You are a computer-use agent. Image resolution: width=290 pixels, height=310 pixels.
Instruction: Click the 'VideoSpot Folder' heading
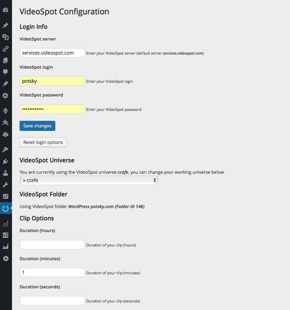click(43, 194)
